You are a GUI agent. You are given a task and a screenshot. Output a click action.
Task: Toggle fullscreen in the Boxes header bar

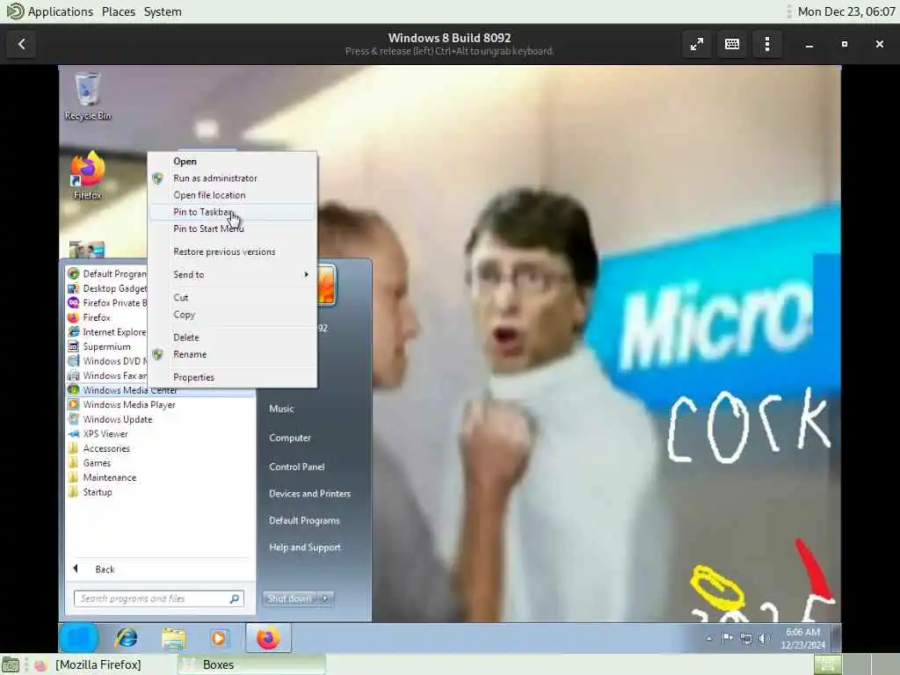697,44
